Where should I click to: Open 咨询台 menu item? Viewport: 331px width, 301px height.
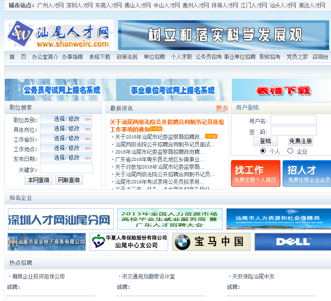click(x=320, y=57)
